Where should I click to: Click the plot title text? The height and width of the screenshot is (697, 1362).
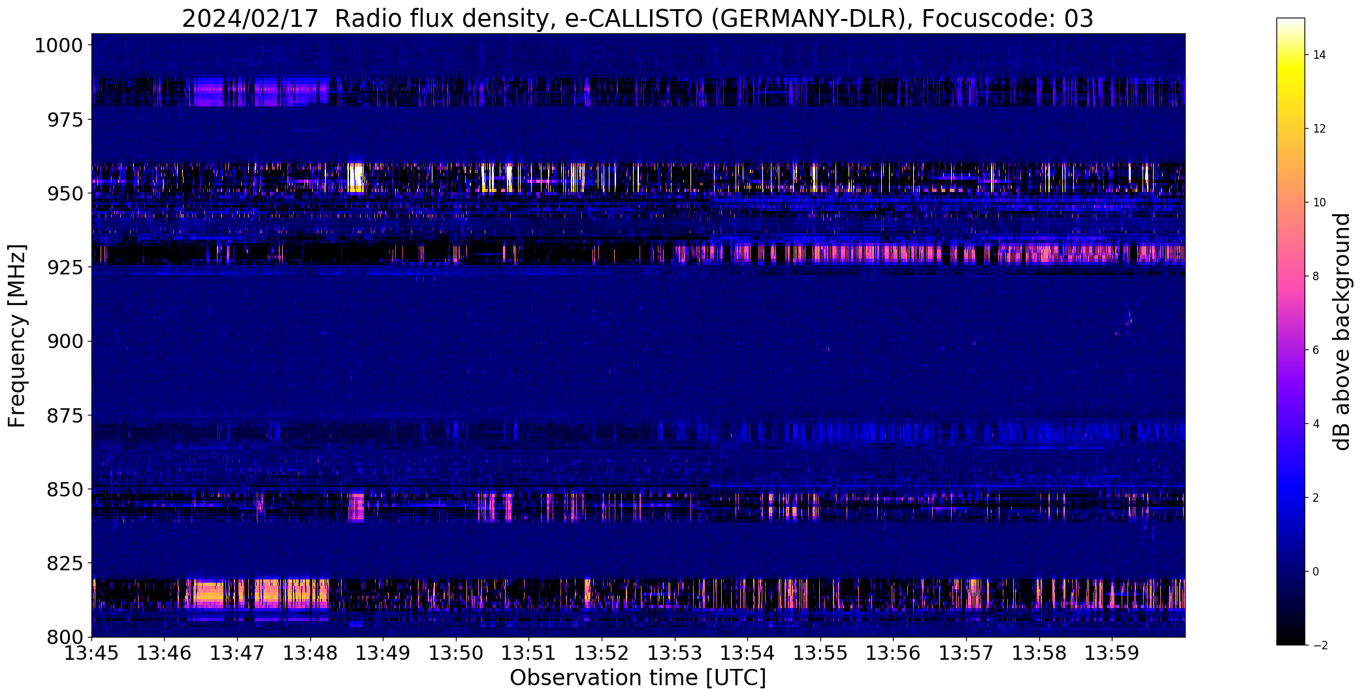pyautogui.click(x=637, y=19)
